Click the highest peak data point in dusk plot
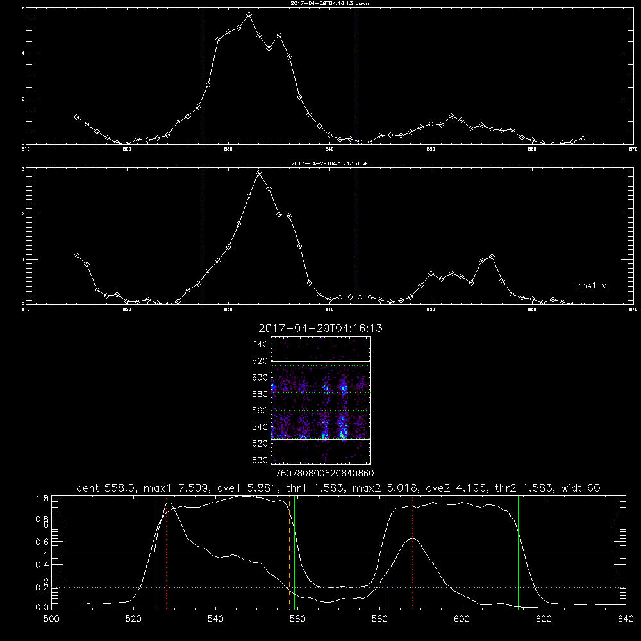 (259, 173)
